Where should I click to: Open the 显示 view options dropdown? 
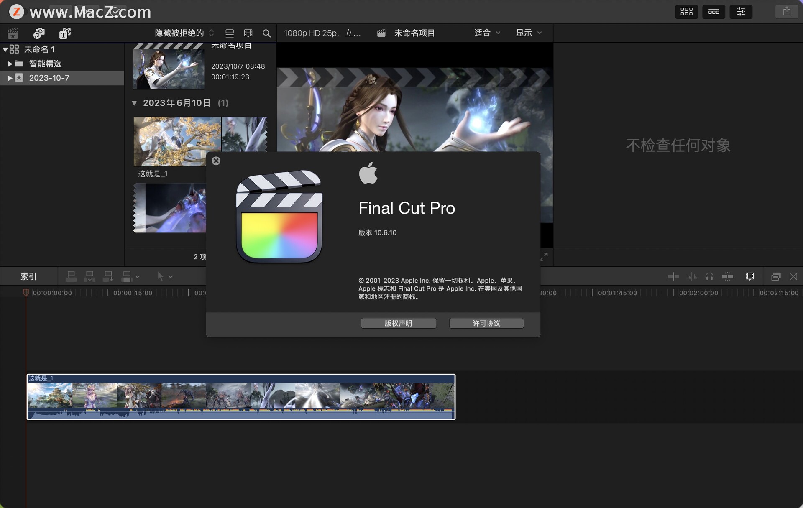tap(529, 33)
